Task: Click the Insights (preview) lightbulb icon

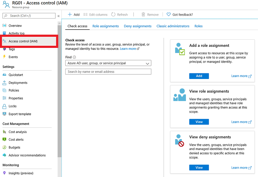Action: click(4, 173)
